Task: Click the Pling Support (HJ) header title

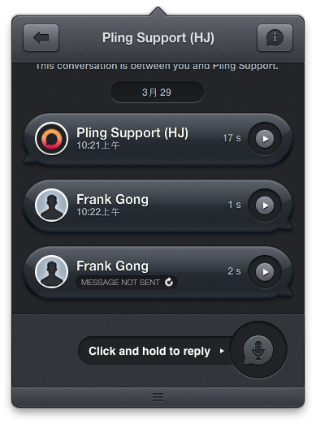Action: (x=158, y=38)
